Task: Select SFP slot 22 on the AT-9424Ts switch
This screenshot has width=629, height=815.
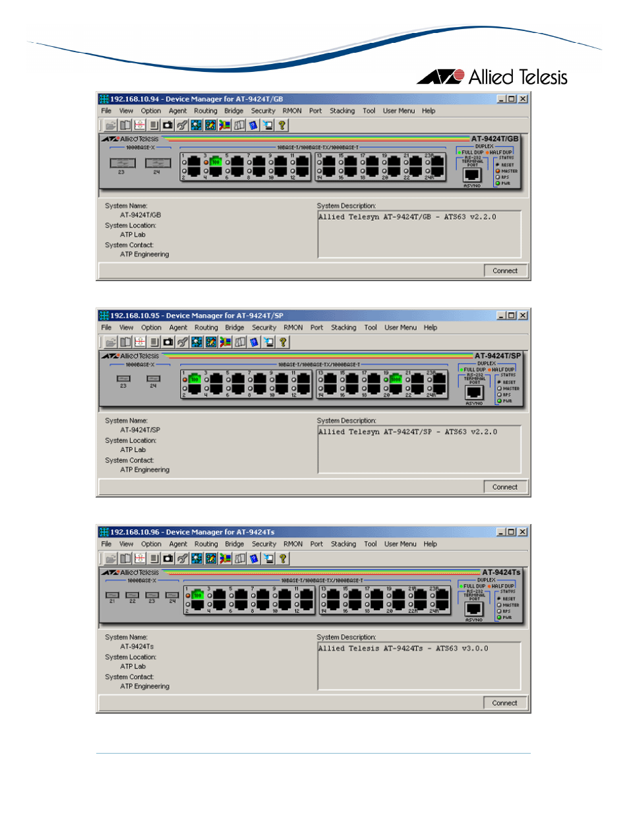Action: point(133,595)
